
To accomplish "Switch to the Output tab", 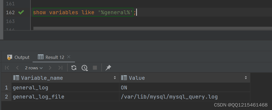I will click(x=18, y=57).
